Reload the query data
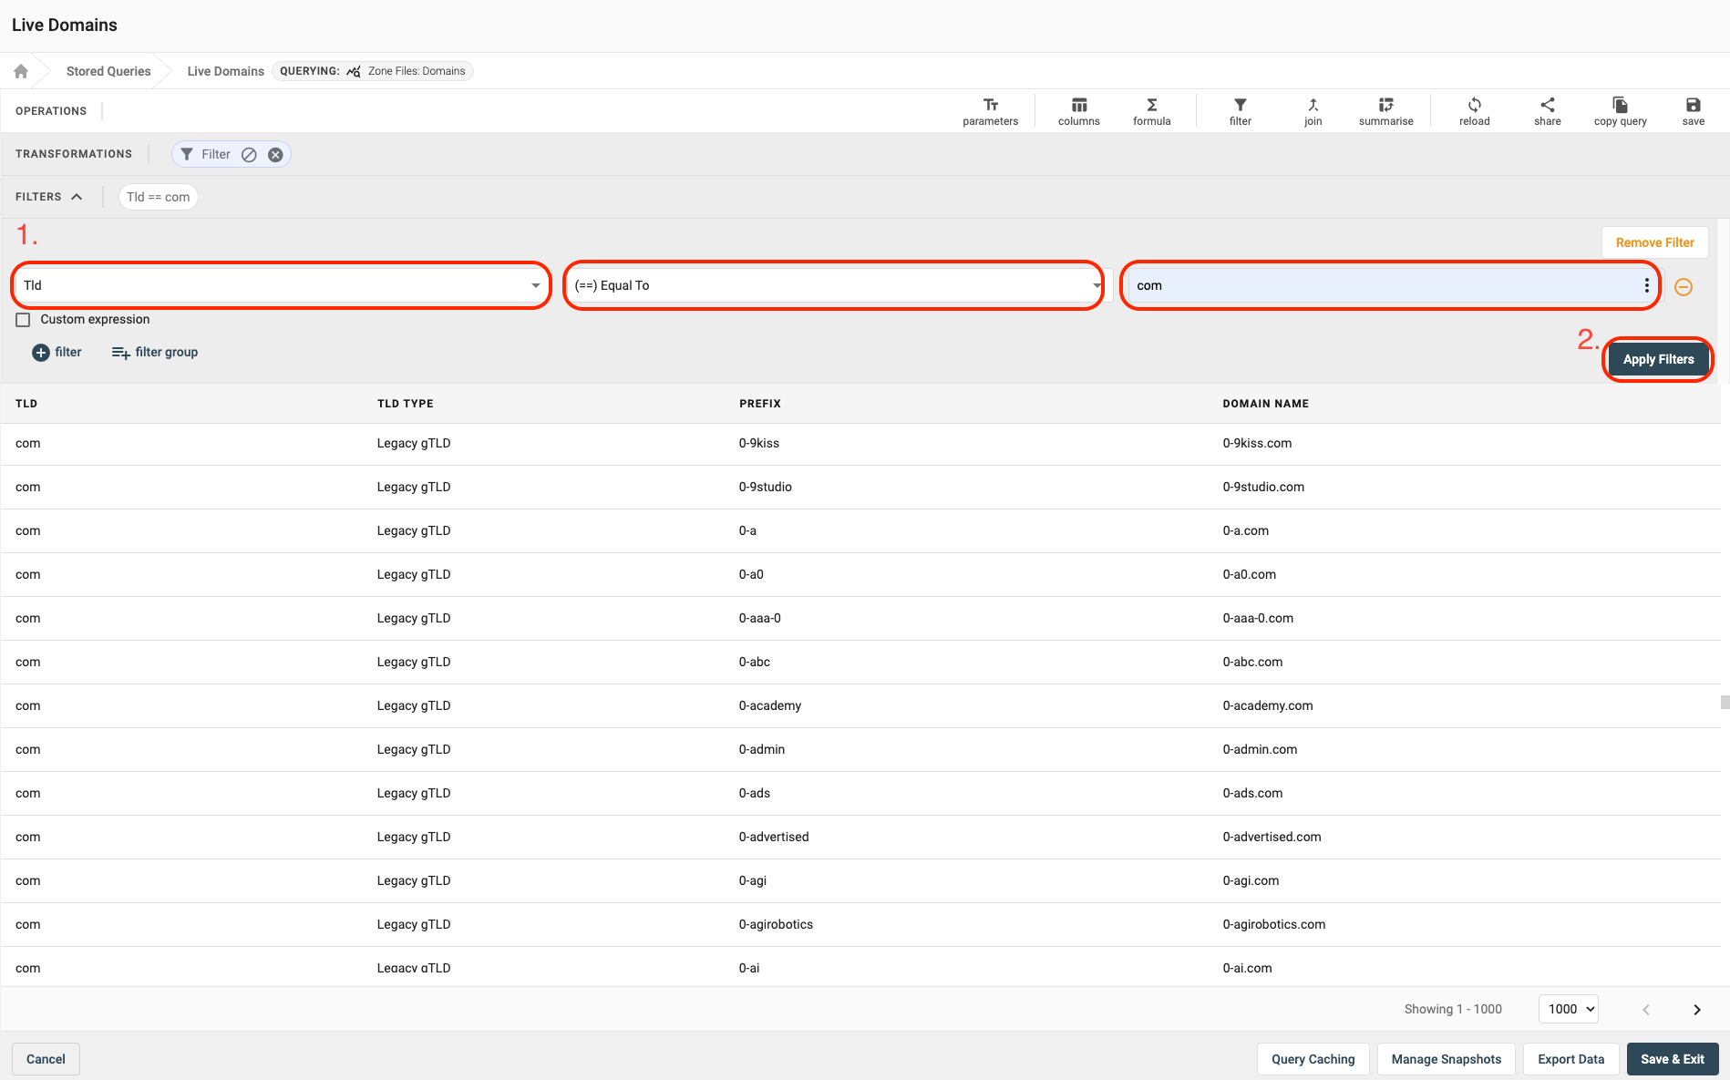Image resolution: width=1730 pixels, height=1080 pixels. [x=1474, y=111]
